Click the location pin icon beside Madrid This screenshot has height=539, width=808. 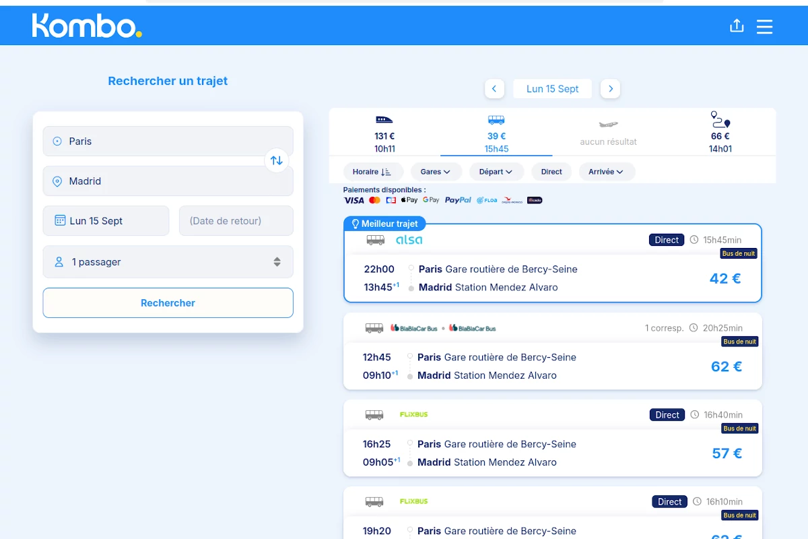tap(57, 181)
